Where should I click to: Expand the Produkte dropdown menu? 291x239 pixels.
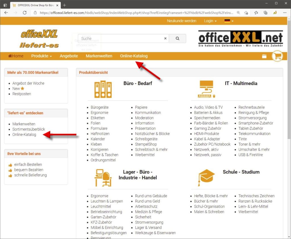[x=41, y=56]
